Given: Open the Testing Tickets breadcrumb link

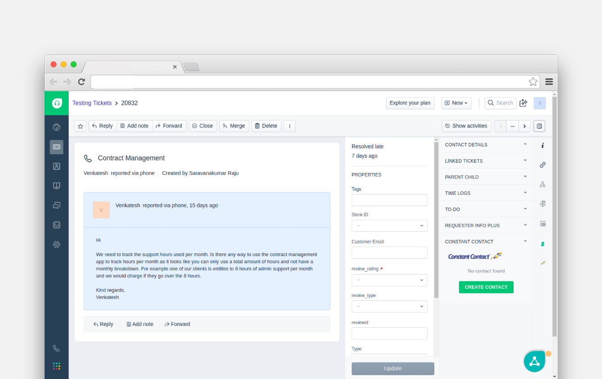Looking at the screenshot, I should [x=92, y=103].
